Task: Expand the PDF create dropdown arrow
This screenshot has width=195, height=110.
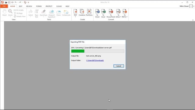Action: (x=75, y=17)
